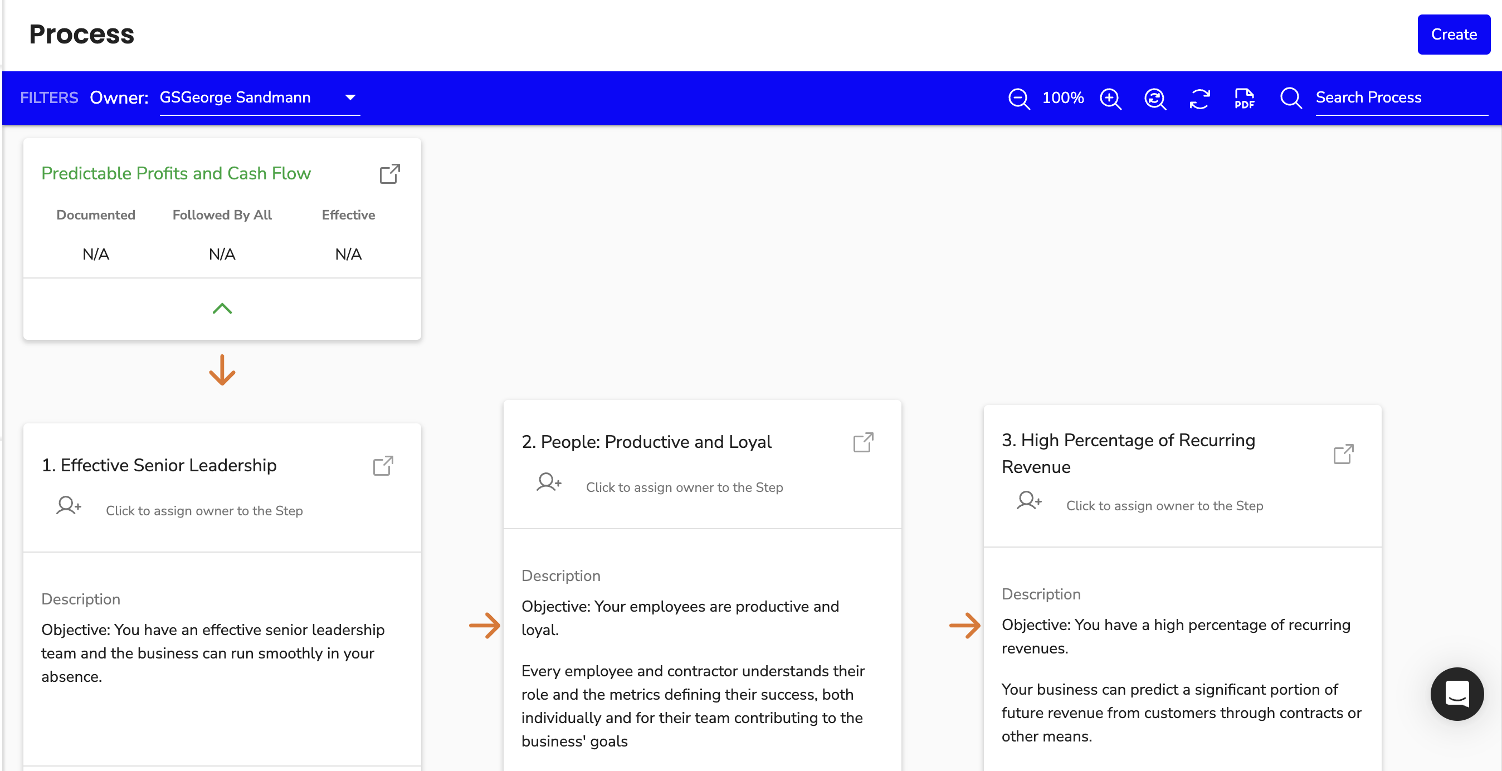The height and width of the screenshot is (771, 1502).
Task: Click assign owner text for People: Productive and Loyal
Action: (684, 487)
